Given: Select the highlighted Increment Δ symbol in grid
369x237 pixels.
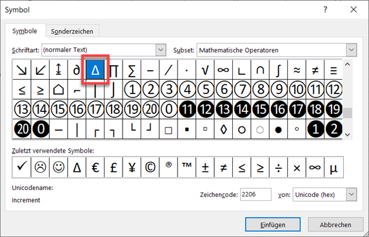Looking at the screenshot, I should (95, 70).
